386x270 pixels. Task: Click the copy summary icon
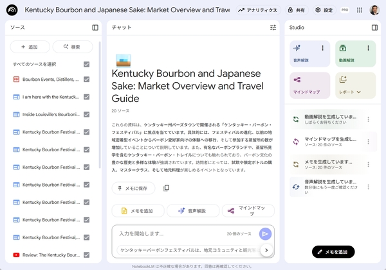pyautogui.click(x=167, y=188)
